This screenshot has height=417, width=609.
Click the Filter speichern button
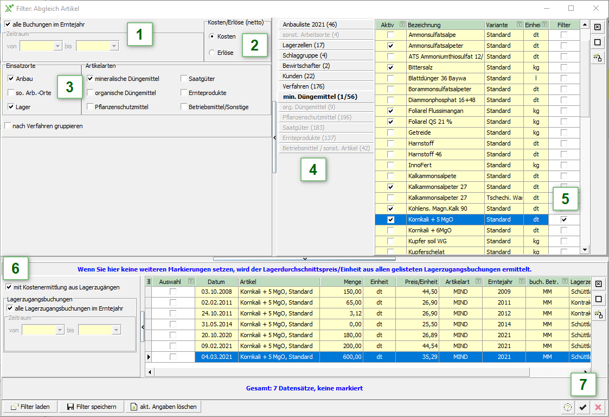pos(91,407)
